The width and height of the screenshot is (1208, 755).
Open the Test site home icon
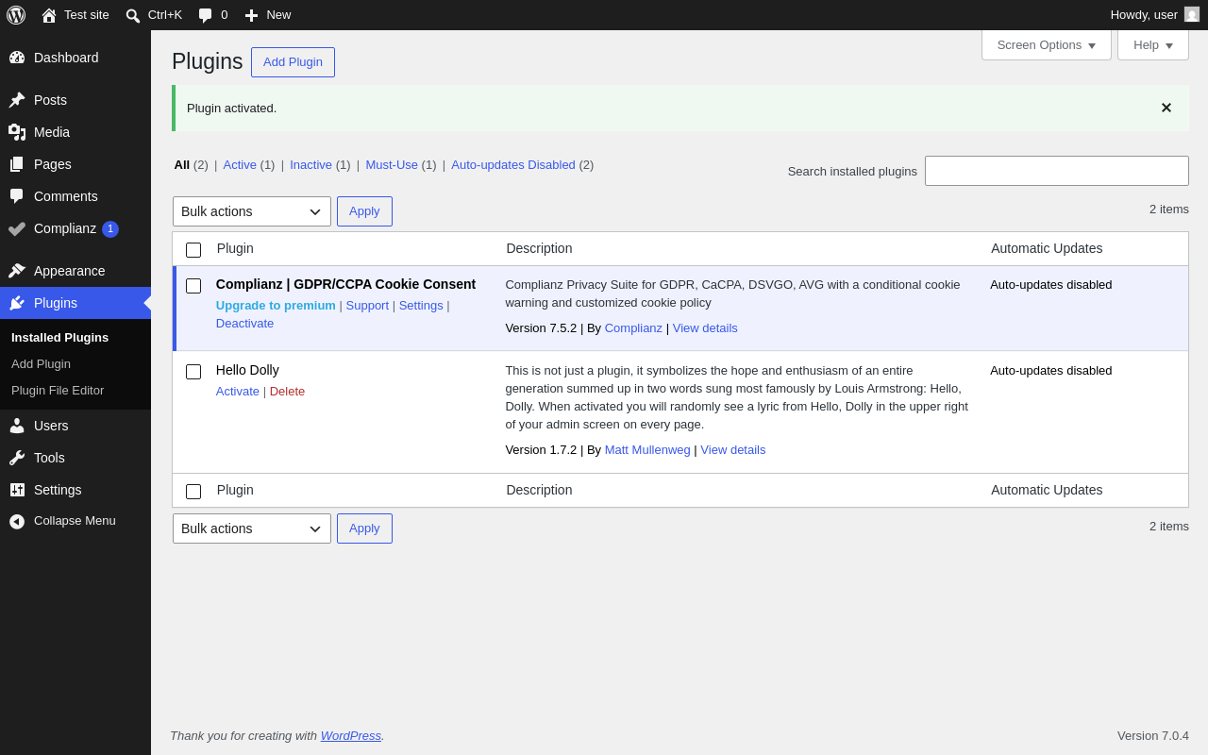coord(49,15)
